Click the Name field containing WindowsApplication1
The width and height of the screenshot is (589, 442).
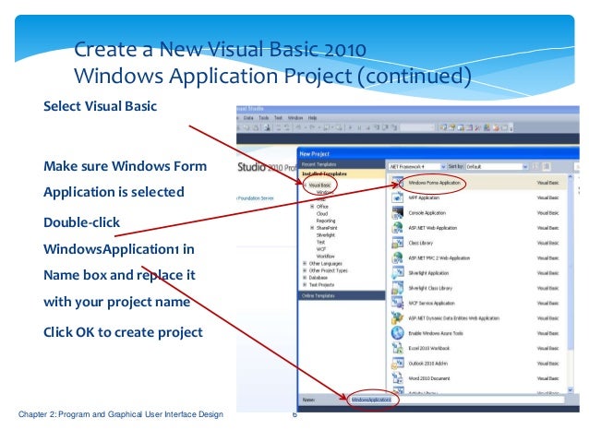(456, 400)
